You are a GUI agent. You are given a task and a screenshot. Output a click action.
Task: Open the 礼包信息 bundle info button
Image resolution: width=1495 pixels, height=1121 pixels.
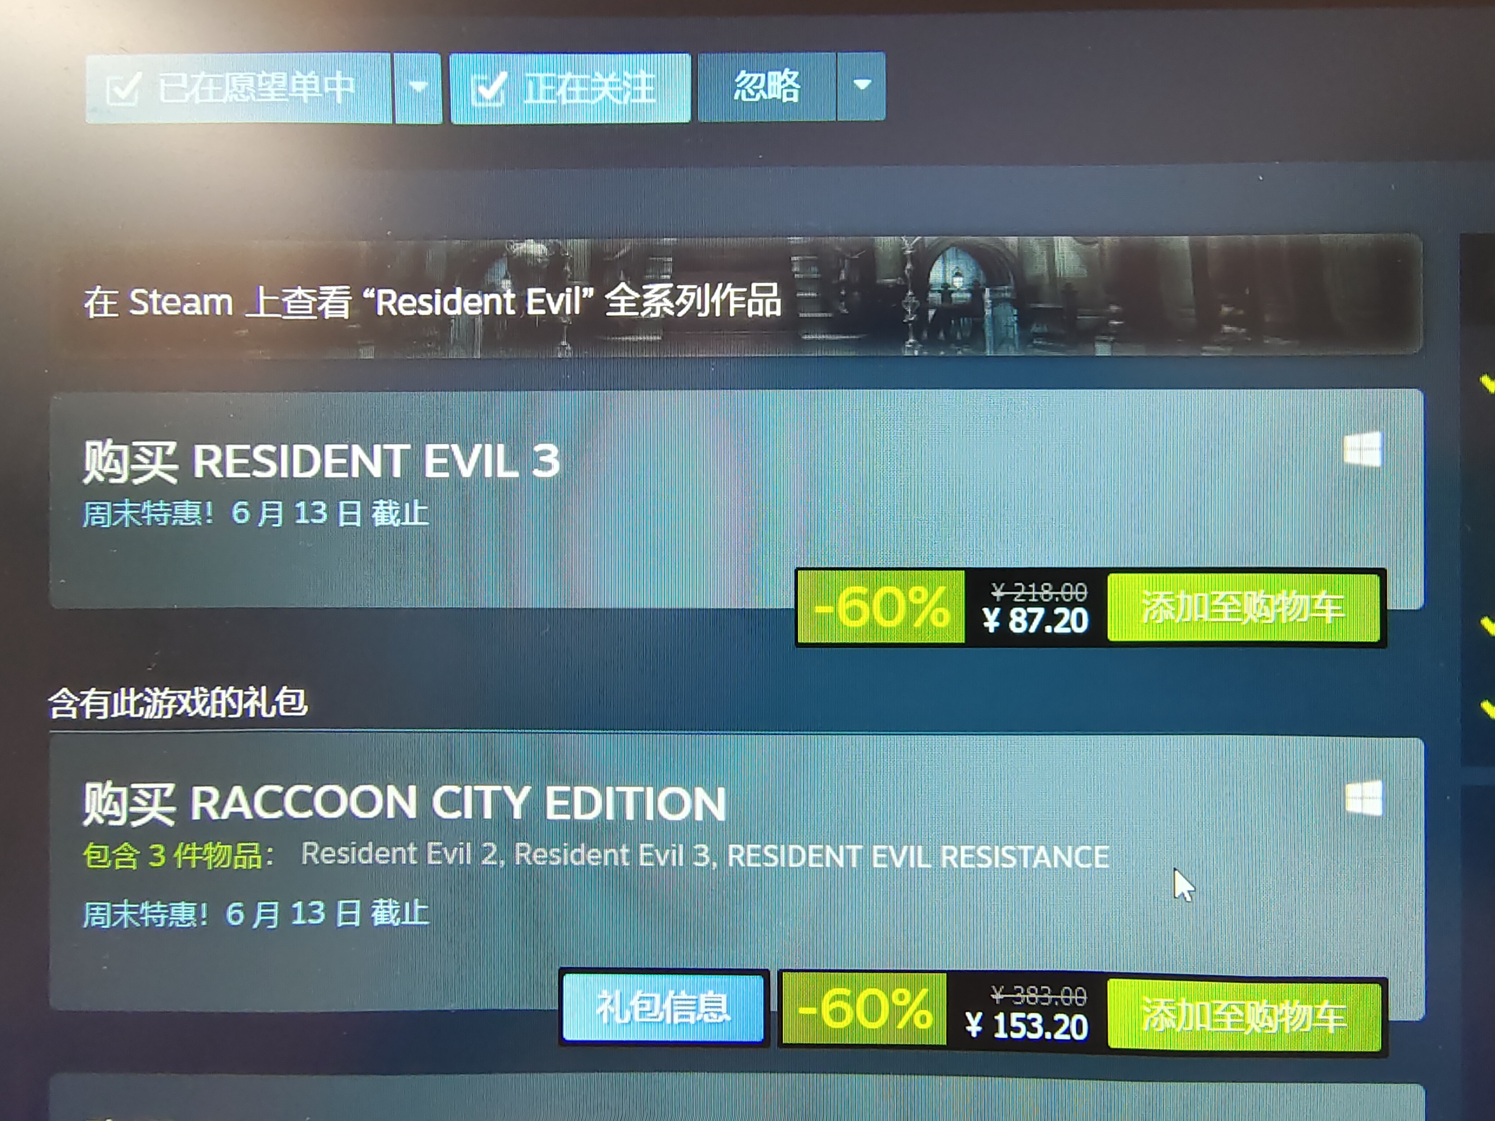tap(663, 1007)
